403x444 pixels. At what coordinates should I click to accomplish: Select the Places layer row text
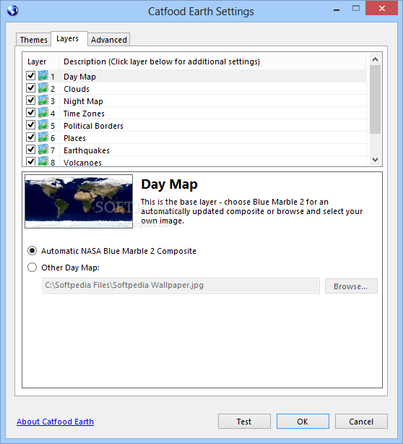(x=74, y=138)
